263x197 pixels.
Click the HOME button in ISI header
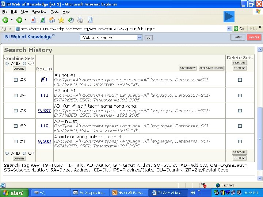(x=238, y=37)
